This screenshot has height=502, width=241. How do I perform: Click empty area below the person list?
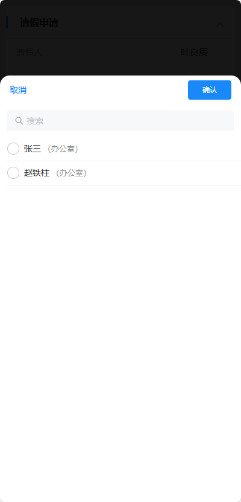pyautogui.click(x=120, y=343)
